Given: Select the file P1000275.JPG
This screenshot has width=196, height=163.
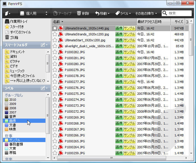Looking at the screenshot, I should pyautogui.click(x=75, y=94).
